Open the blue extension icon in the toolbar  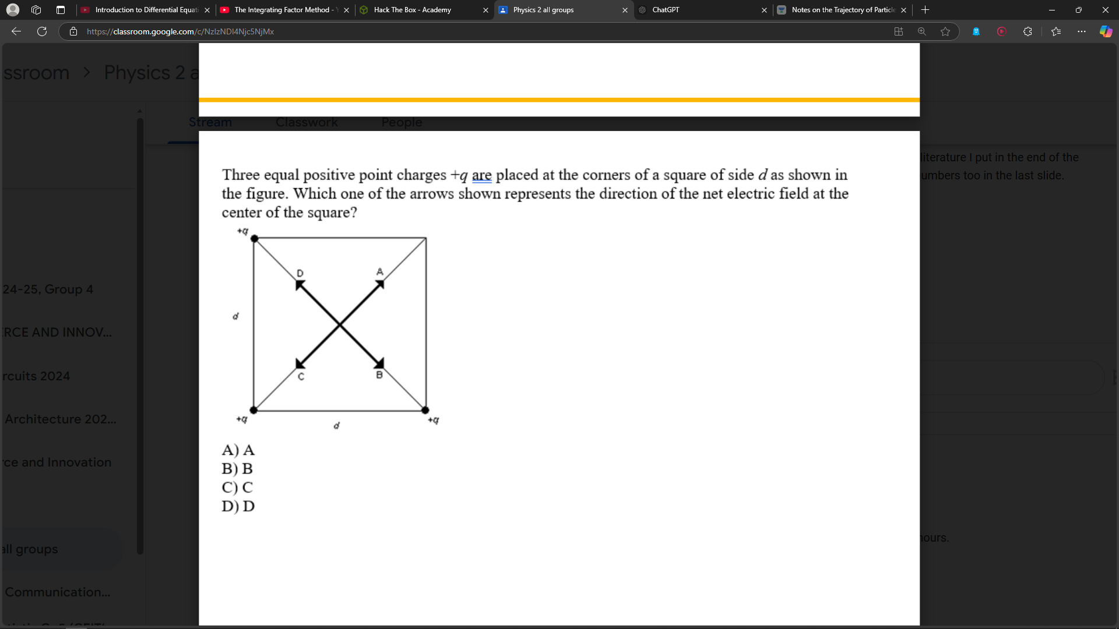(976, 31)
